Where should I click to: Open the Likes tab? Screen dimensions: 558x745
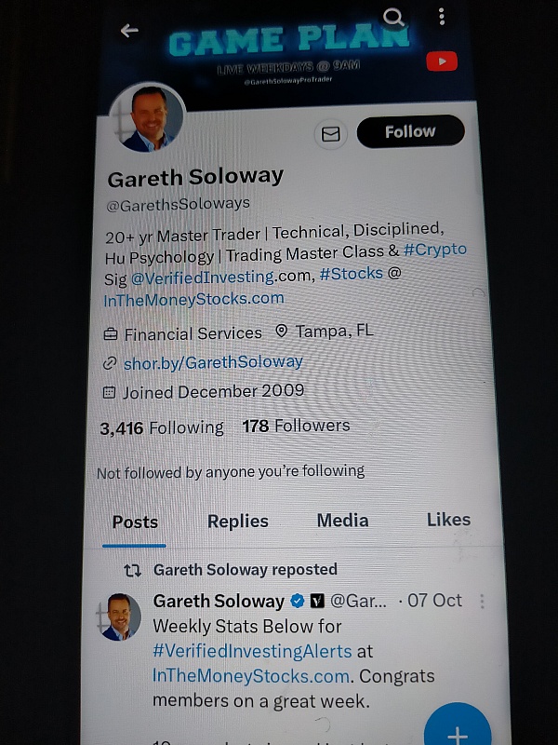tap(448, 520)
